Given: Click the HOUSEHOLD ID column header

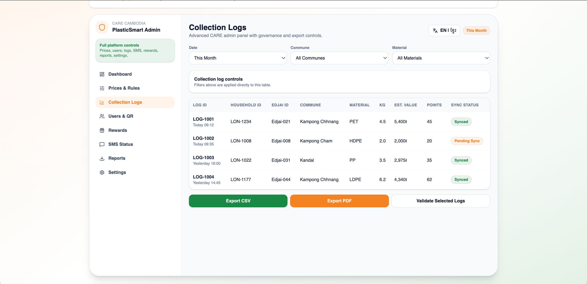Looking at the screenshot, I should point(246,105).
